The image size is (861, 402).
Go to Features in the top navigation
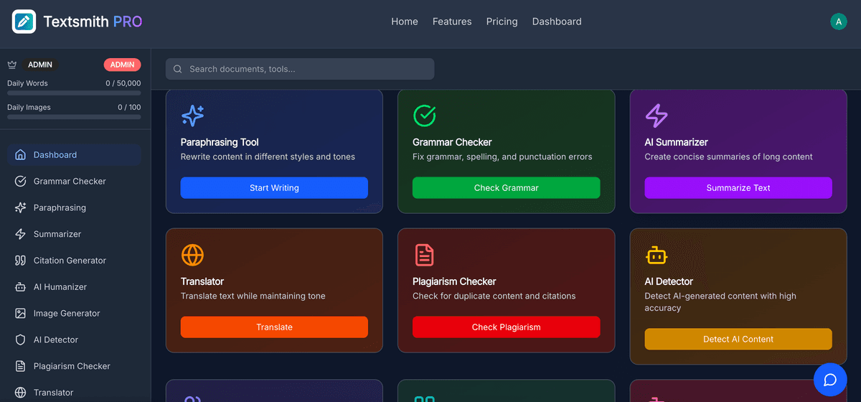[452, 22]
